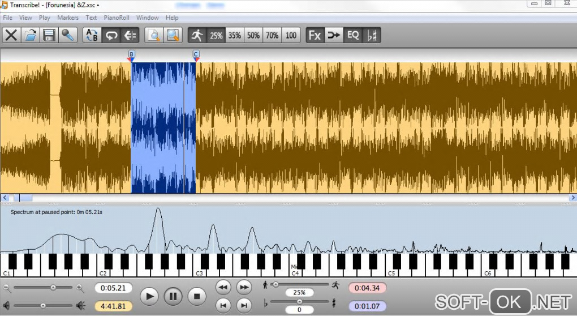Set playback speed to 70%
Image resolution: width=577 pixels, height=316 pixels.
point(272,35)
